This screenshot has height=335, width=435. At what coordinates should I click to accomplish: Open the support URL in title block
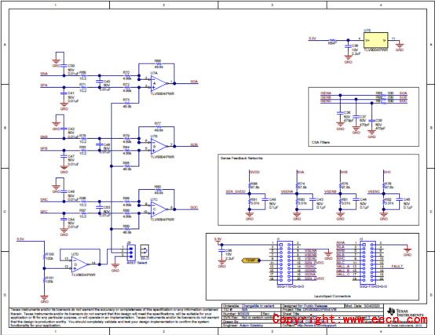click(316, 326)
